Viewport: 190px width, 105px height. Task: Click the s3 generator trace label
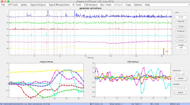coord(7,29)
